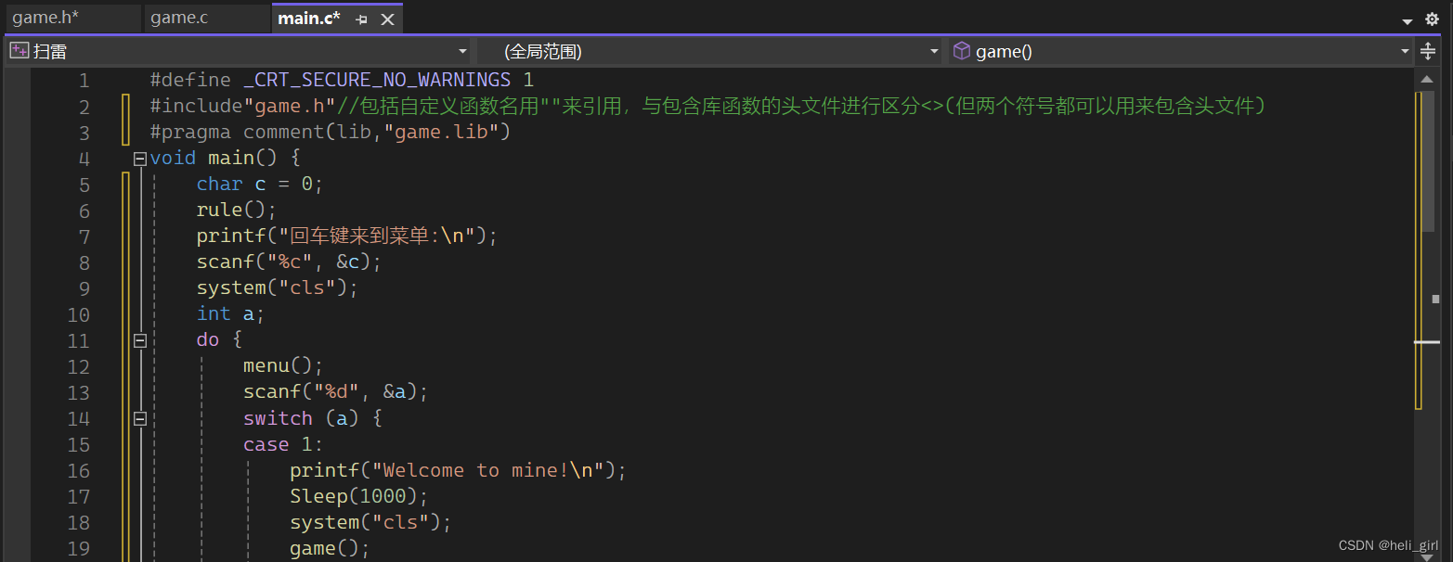Select the main.c* tab
The width and height of the screenshot is (1453, 562).
click(x=309, y=18)
